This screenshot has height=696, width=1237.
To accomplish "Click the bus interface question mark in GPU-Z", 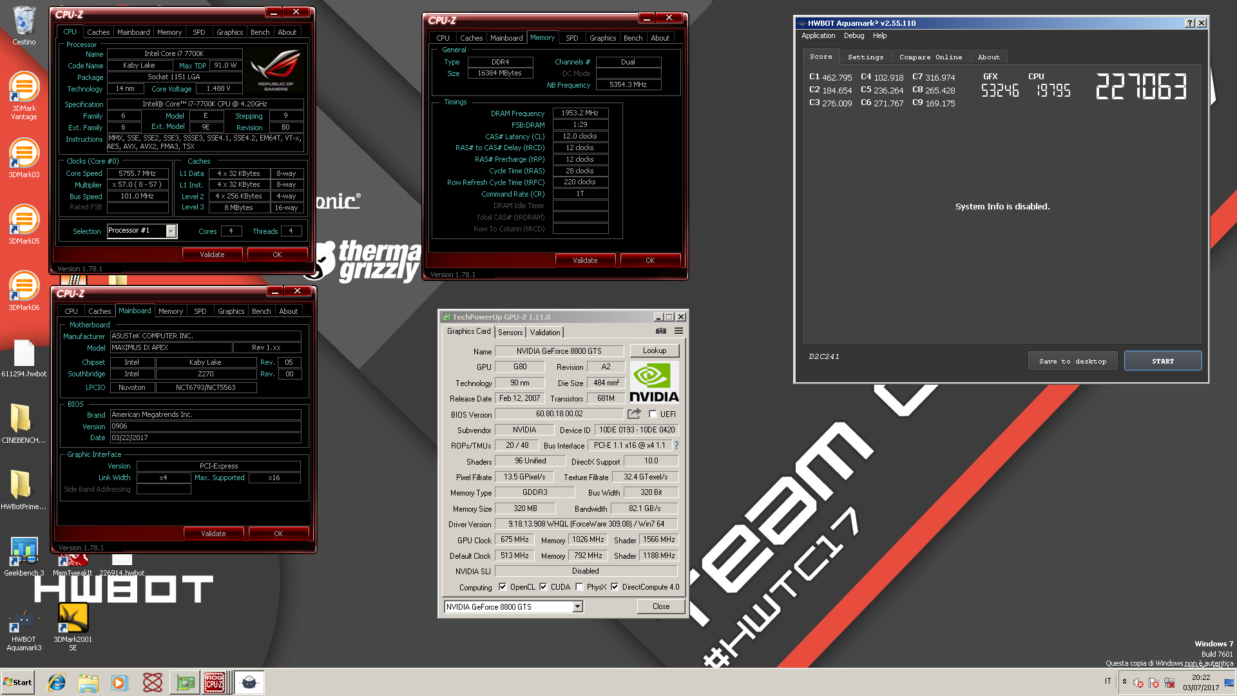I will [x=676, y=445].
